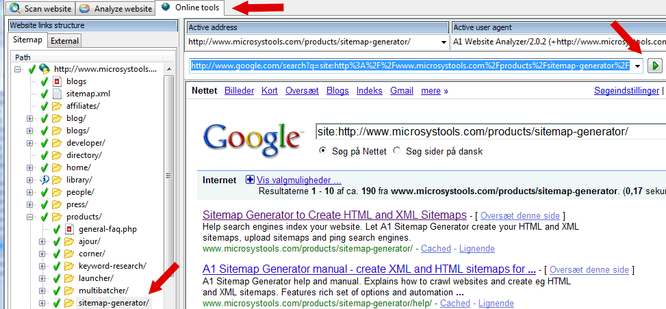Image resolution: width=666 pixels, height=309 pixels.
Task: Click the Analyze website tab pie icon
Action: (86, 8)
